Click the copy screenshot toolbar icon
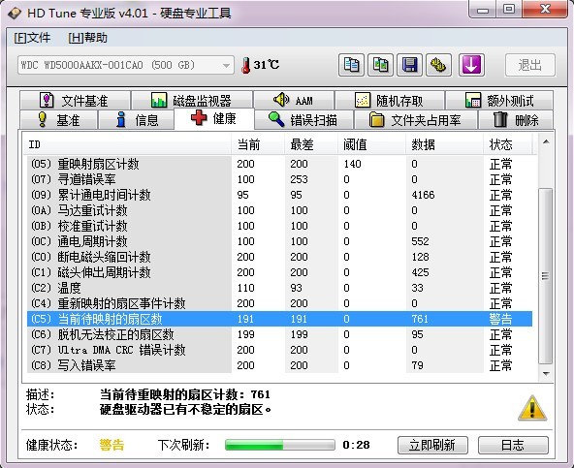Viewport: 574px width, 468px height. [380, 65]
